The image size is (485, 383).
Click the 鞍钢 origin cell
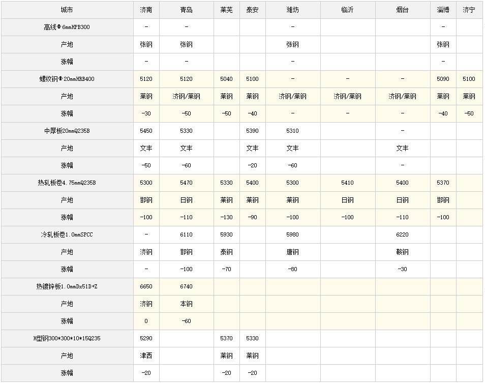click(403, 252)
